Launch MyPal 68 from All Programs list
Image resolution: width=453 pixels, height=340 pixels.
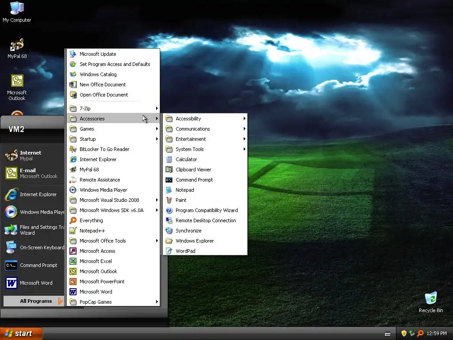click(113, 170)
